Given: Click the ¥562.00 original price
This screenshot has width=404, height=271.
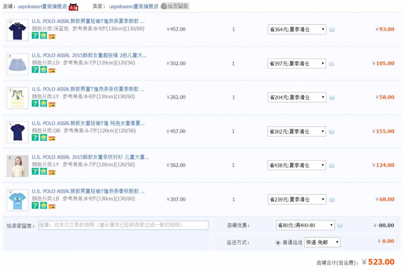Looking at the screenshot, I should click(x=176, y=165).
